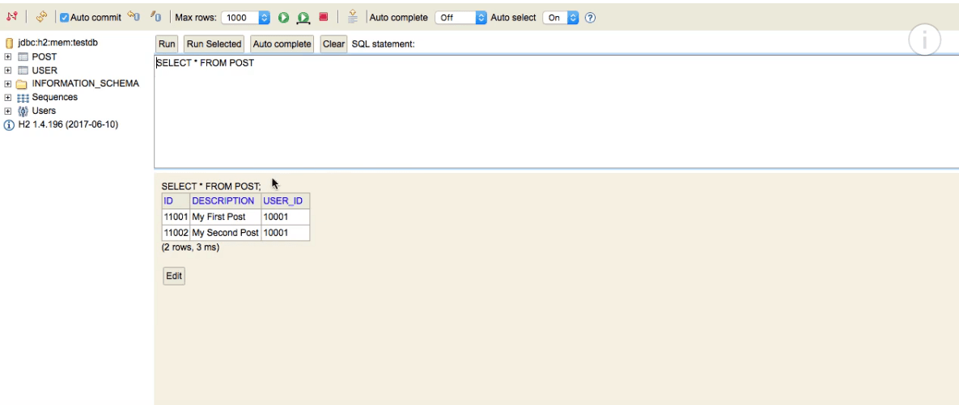Click the ID column header

click(176, 201)
